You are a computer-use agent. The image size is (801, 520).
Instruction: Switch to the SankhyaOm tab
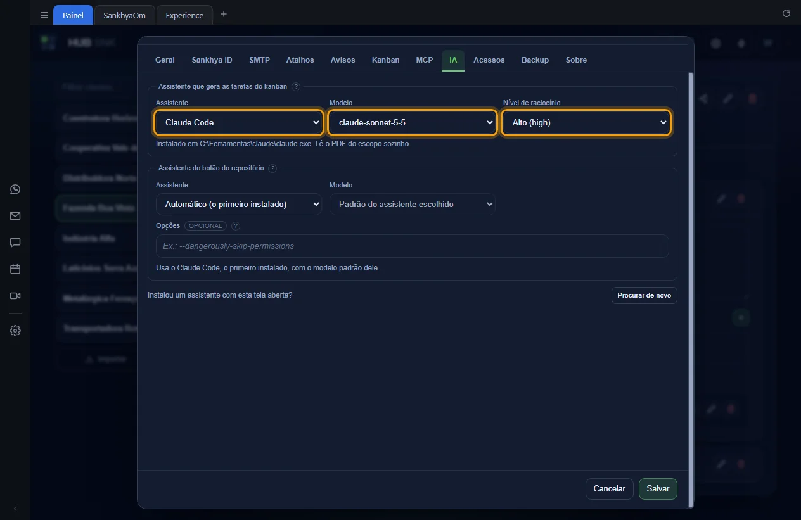[125, 15]
